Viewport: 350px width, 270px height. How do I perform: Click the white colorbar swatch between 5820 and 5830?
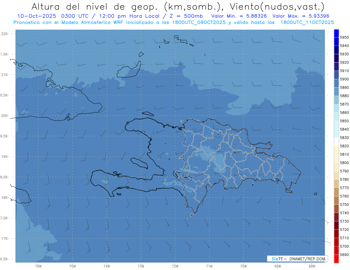pyautogui.click(x=336, y=142)
